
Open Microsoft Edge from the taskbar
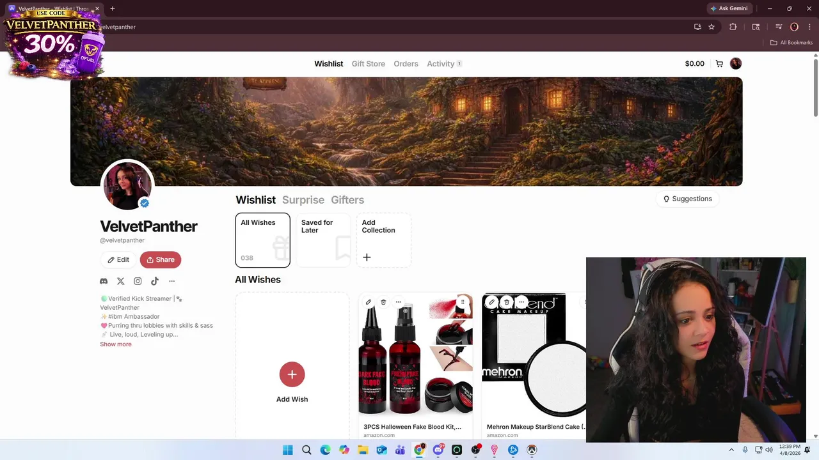[x=325, y=450]
